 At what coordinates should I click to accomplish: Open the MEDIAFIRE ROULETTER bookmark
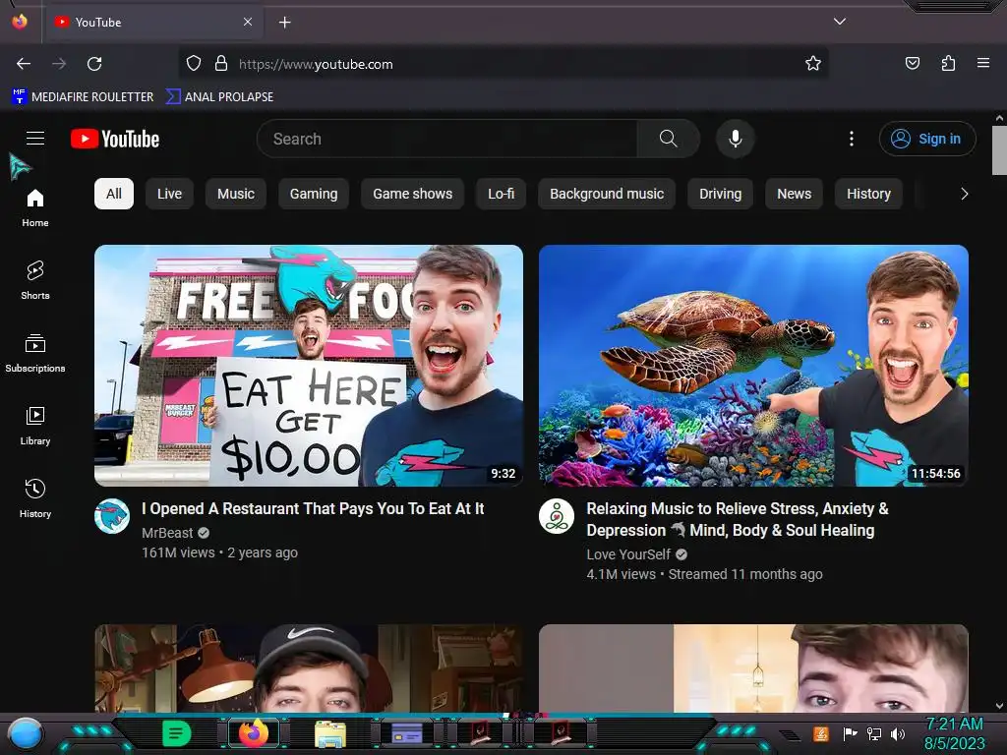coord(83,97)
